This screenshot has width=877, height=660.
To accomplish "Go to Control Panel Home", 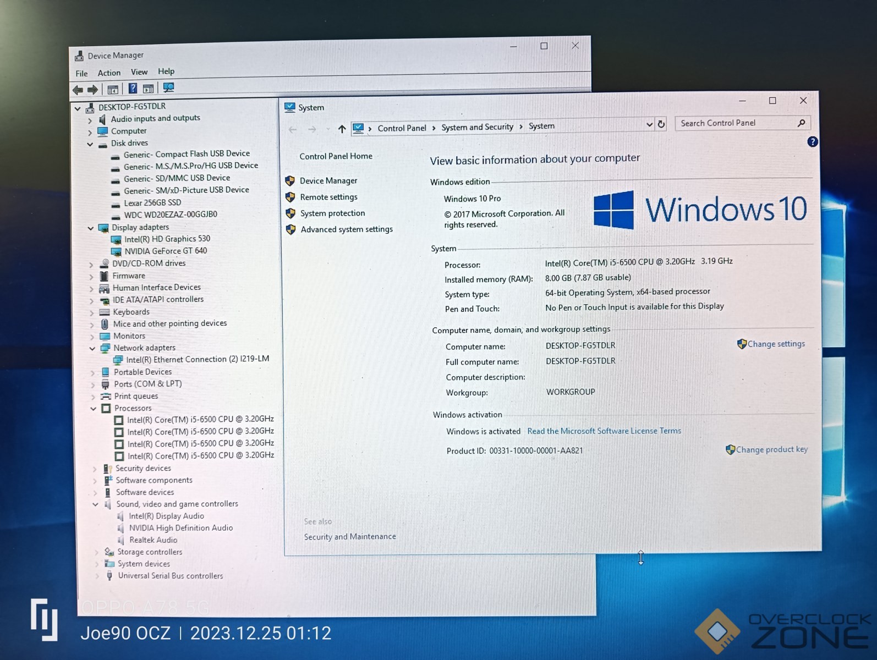I will coord(336,156).
